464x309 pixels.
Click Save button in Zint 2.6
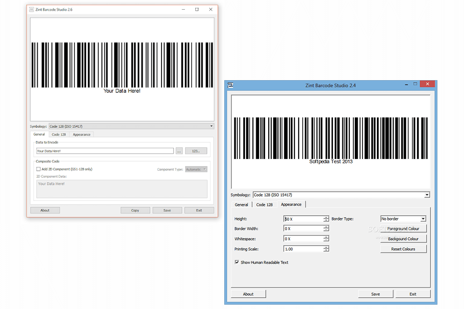pyautogui.click(x=167, y=210)
